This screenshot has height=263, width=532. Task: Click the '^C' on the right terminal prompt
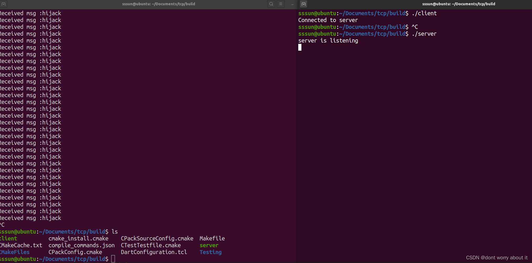click(415, 27)
